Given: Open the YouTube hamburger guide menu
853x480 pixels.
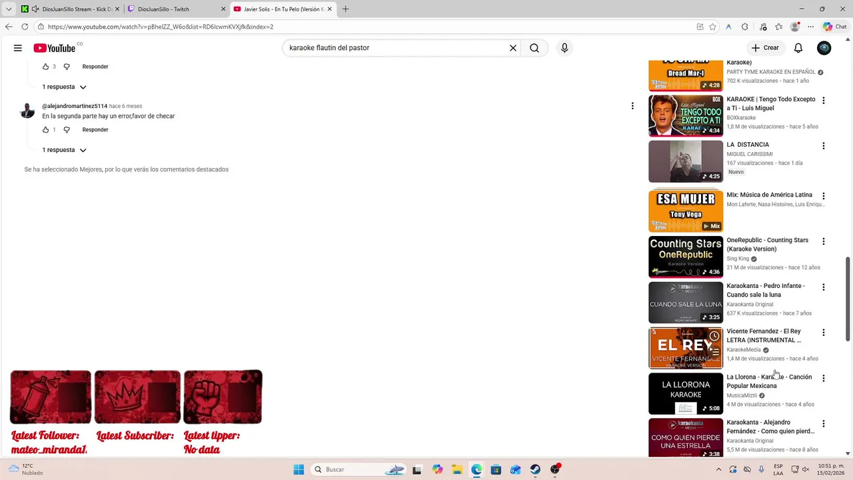Looking at the screenshot, I should point(18,48).
